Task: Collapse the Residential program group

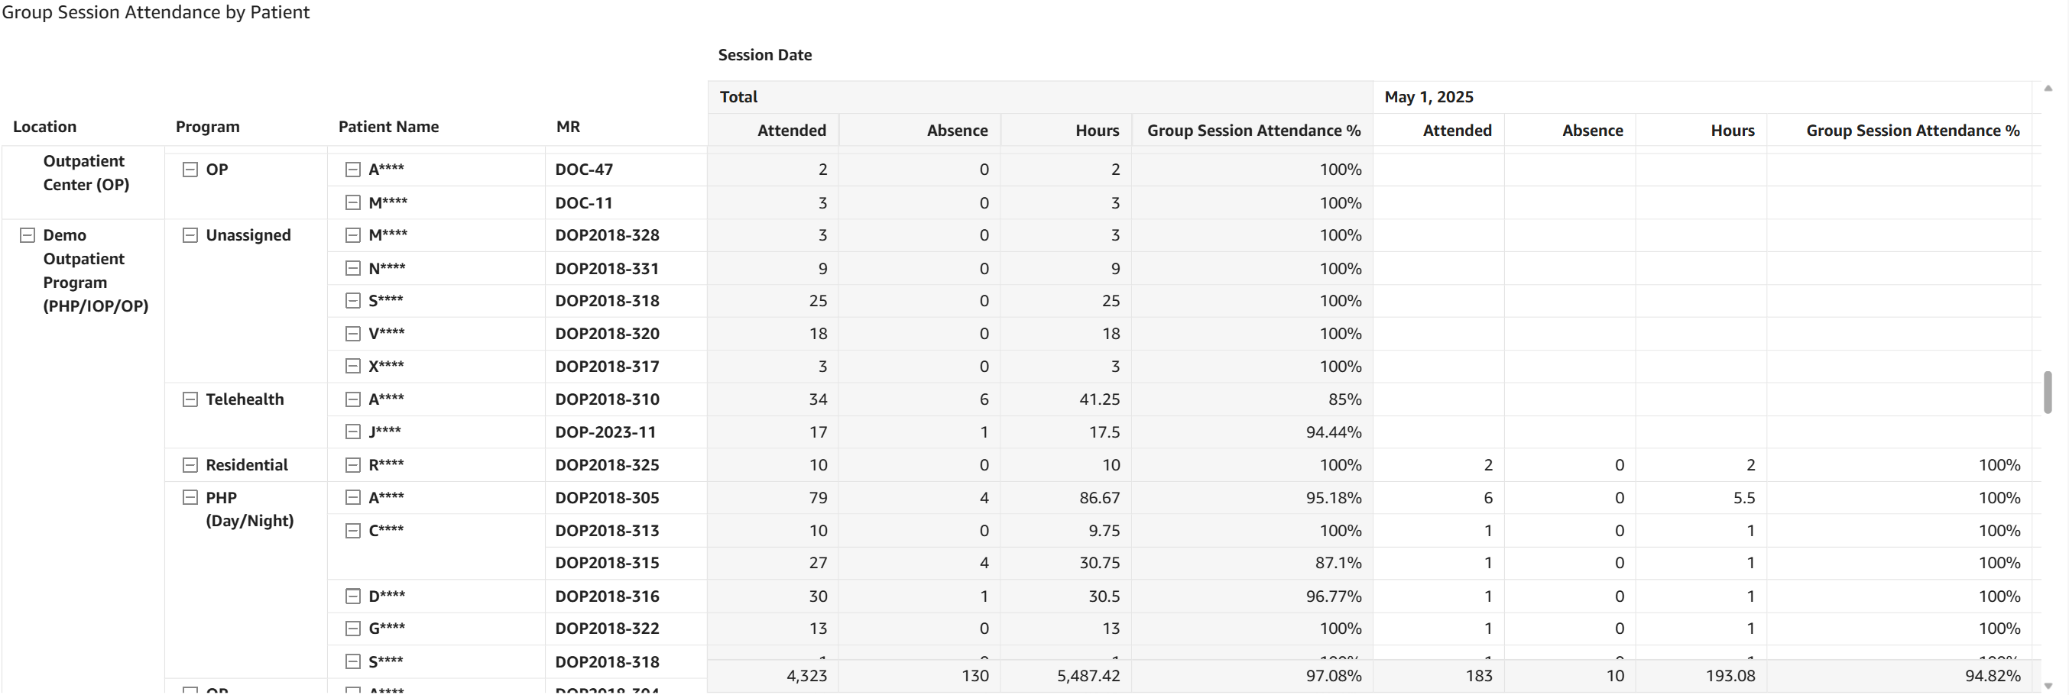Action: [190, 465]
